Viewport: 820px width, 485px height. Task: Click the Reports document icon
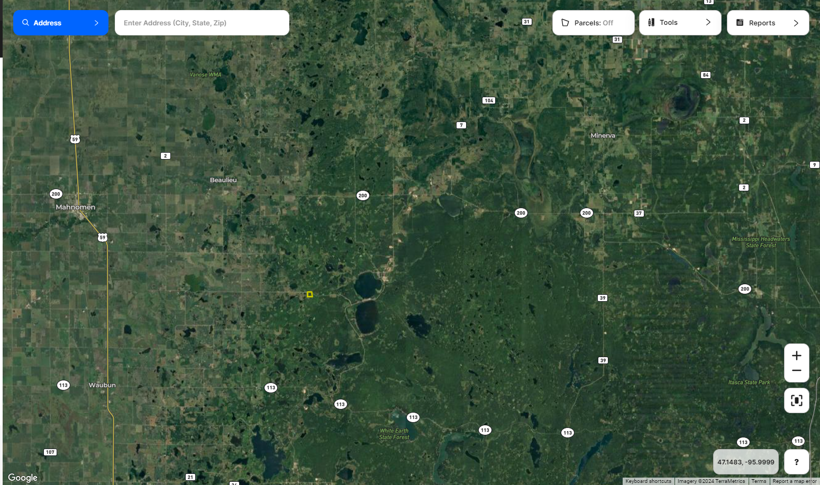740,23
